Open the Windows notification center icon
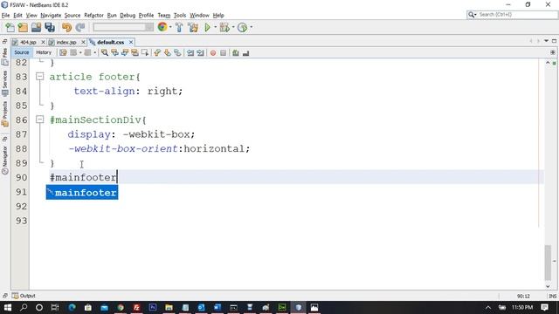Image resolution: width=559 pixels, height=314 pixels. coord(544,307)
